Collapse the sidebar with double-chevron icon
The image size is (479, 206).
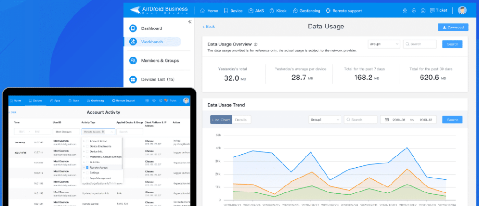[190, 21]
